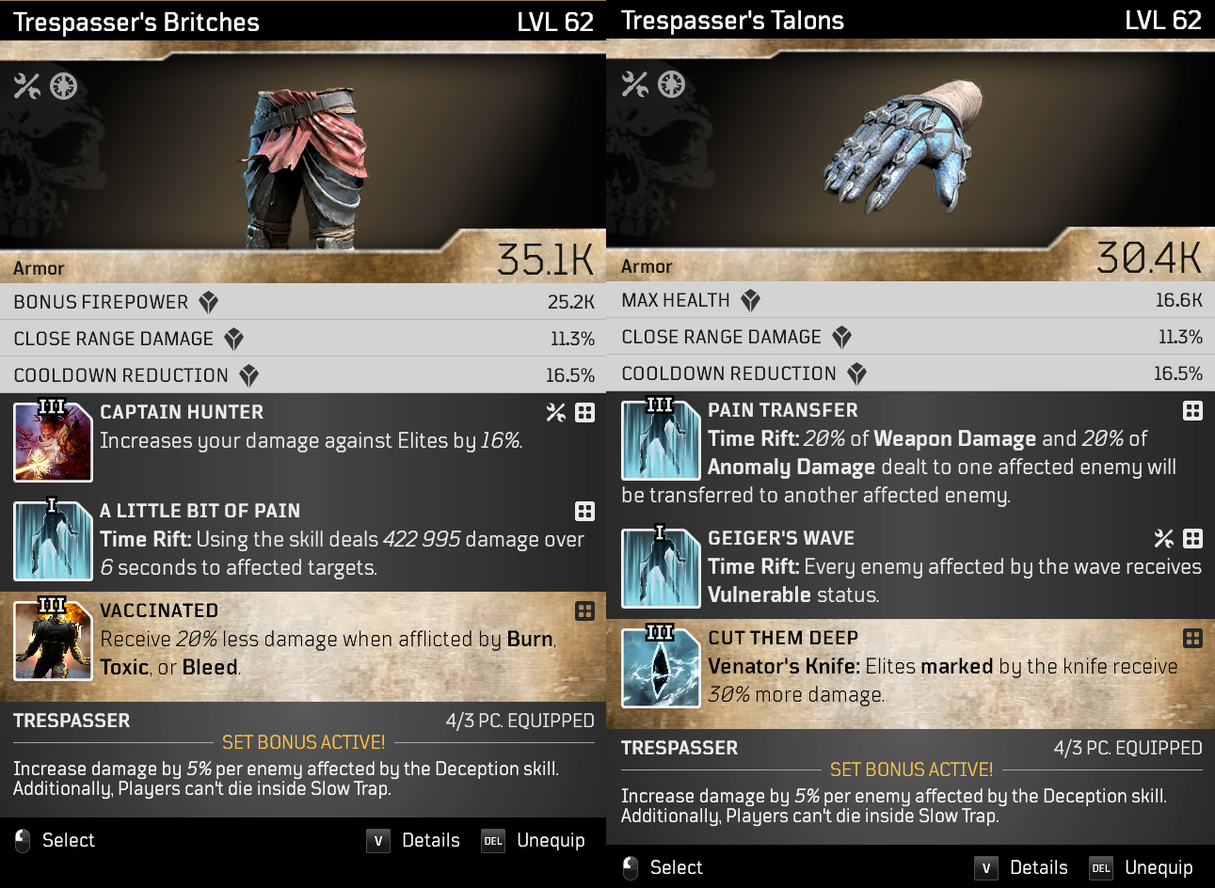Select the Vaccinated mod icon
The height and width of the screenshot is (888, 1215).
click(53, 640)
